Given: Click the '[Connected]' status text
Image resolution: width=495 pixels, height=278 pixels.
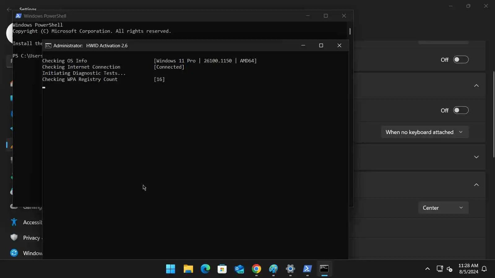Looking at the screenshot, I should point(169,67).
